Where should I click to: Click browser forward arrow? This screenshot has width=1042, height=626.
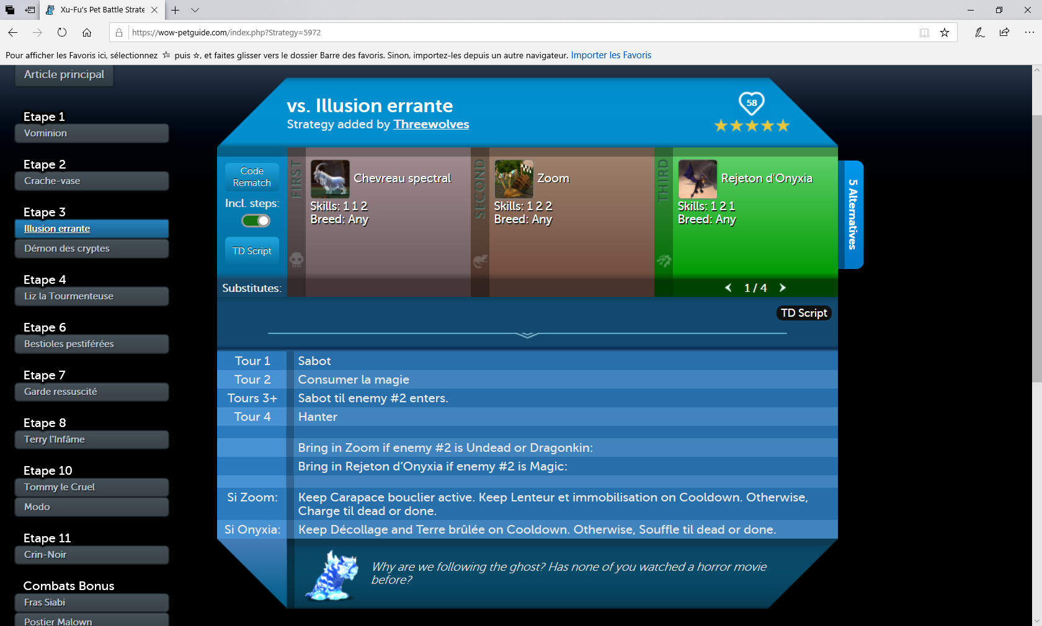[x=37, y=32]
